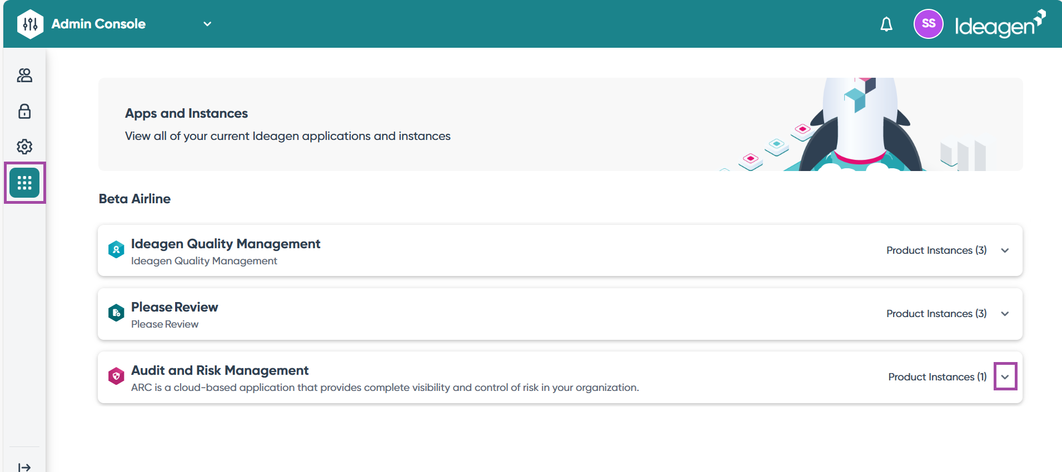The width and height of the screenshot is (1062, 472).
Task: Open the Admin Console switcher dropdown
Action: click(207, 24)
